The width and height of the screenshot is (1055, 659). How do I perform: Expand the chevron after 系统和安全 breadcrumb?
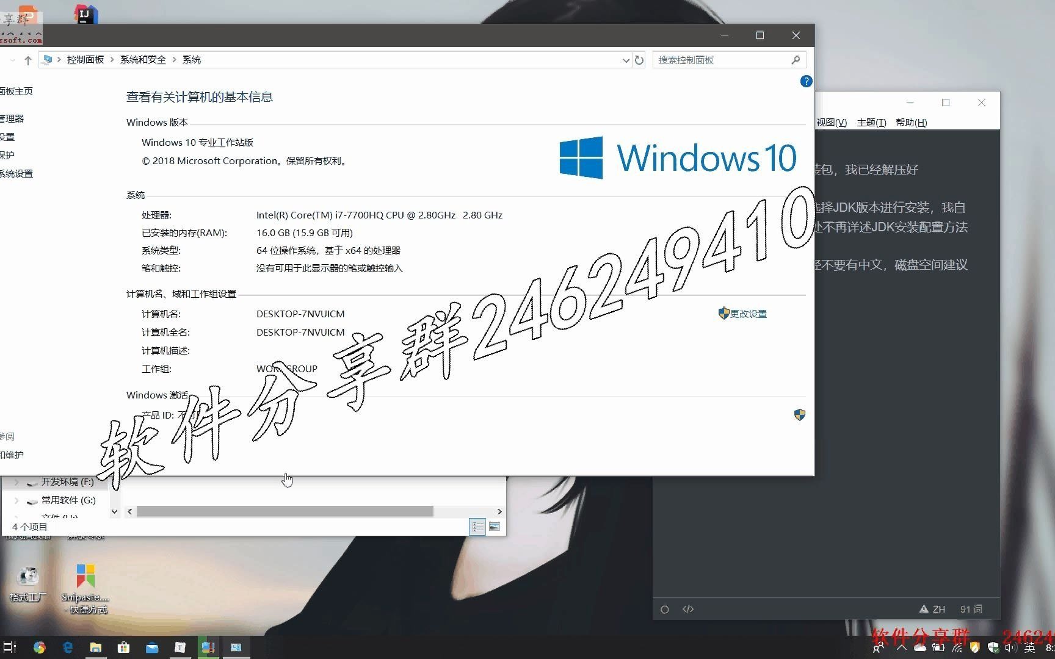[x=175, y=60]
